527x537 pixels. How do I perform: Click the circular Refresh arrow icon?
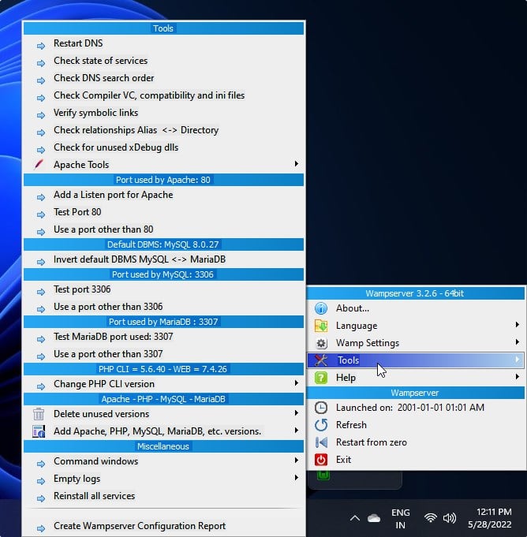321,425
